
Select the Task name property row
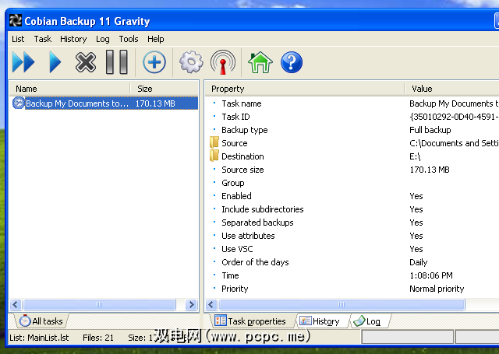coord(352,103)
